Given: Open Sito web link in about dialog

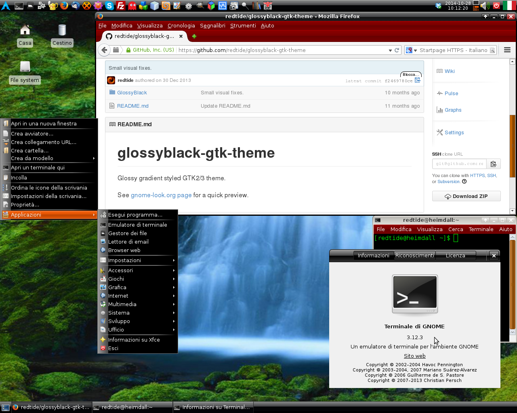Looking at the screenshot, I should (414, 356).
